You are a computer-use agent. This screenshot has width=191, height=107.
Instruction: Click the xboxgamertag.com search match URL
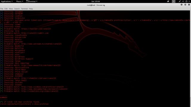(44, 89)
